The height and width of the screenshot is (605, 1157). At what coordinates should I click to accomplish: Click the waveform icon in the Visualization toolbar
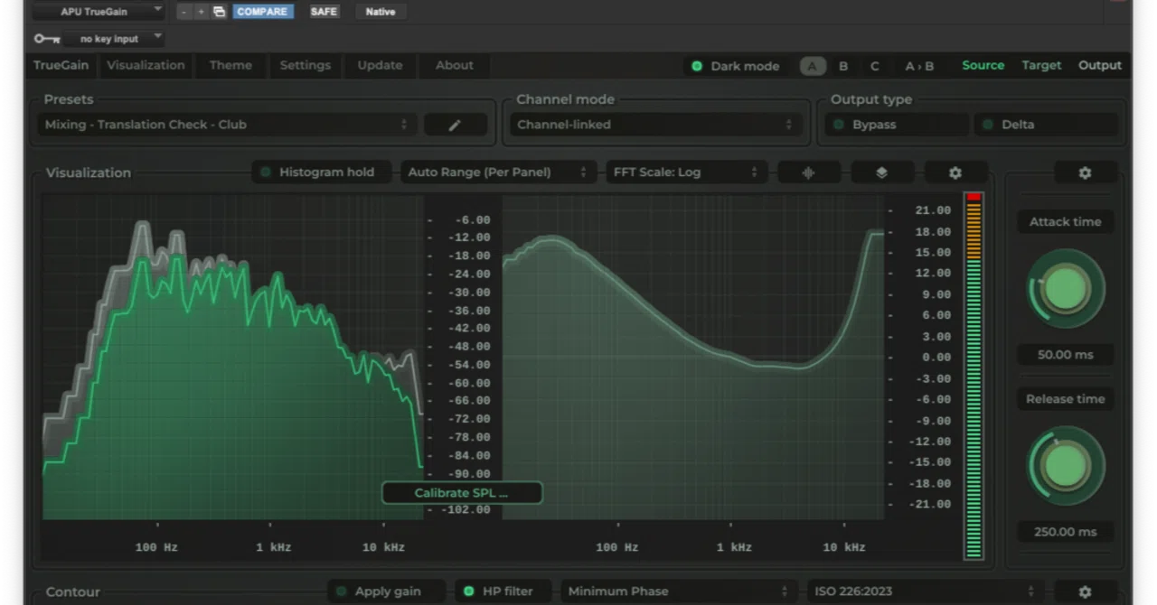tap(808, 172)
